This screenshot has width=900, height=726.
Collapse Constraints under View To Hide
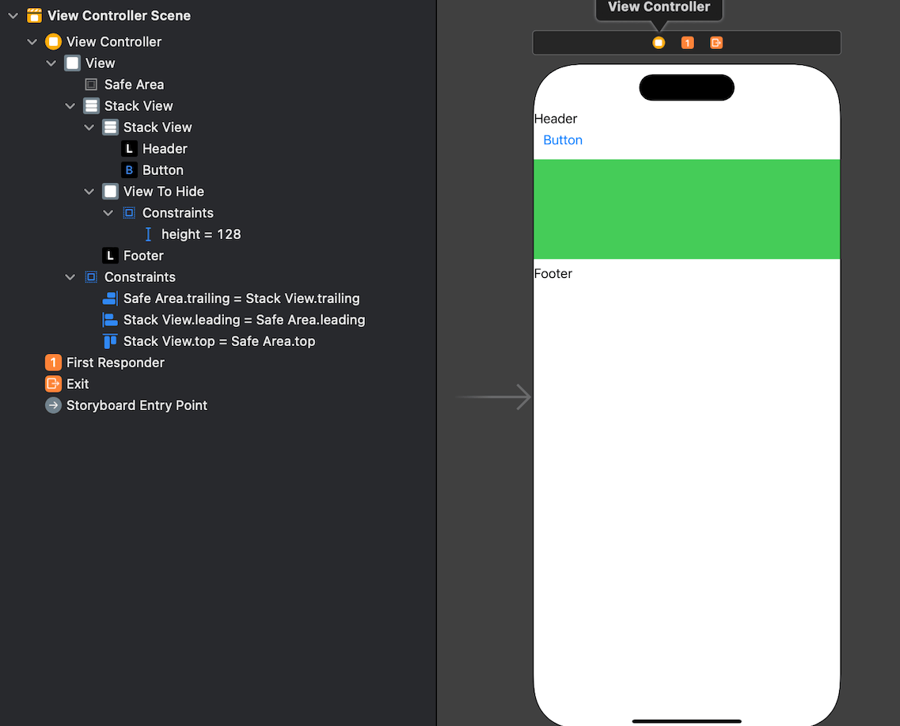108,213
